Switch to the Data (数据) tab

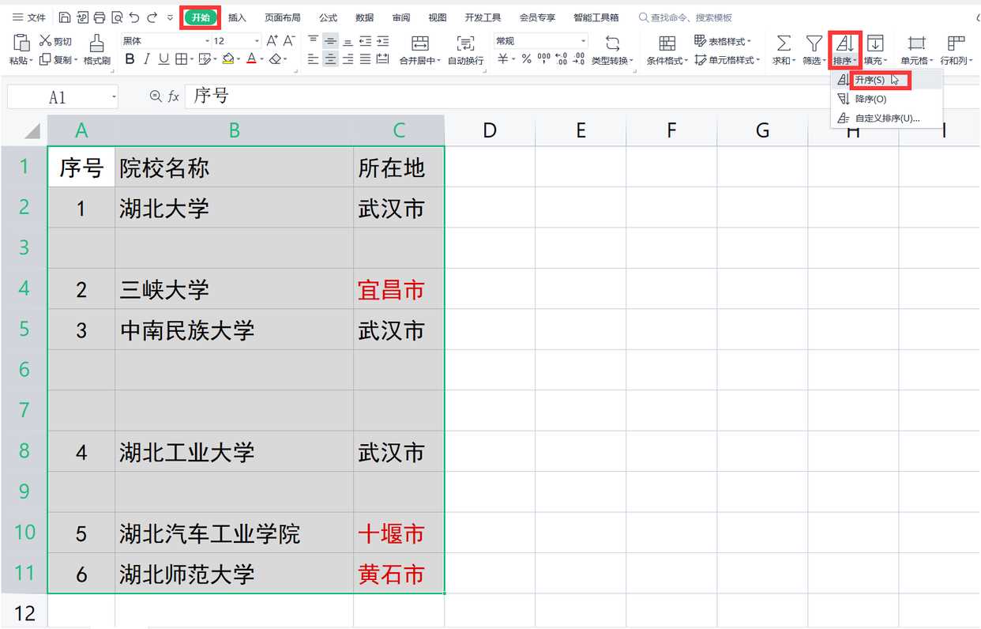click(364, 17)
